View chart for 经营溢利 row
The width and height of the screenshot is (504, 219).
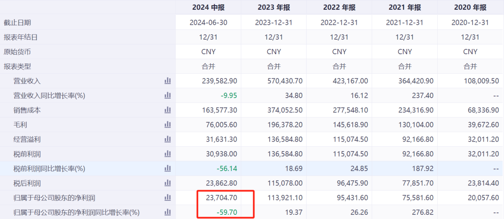pos(168,139)
